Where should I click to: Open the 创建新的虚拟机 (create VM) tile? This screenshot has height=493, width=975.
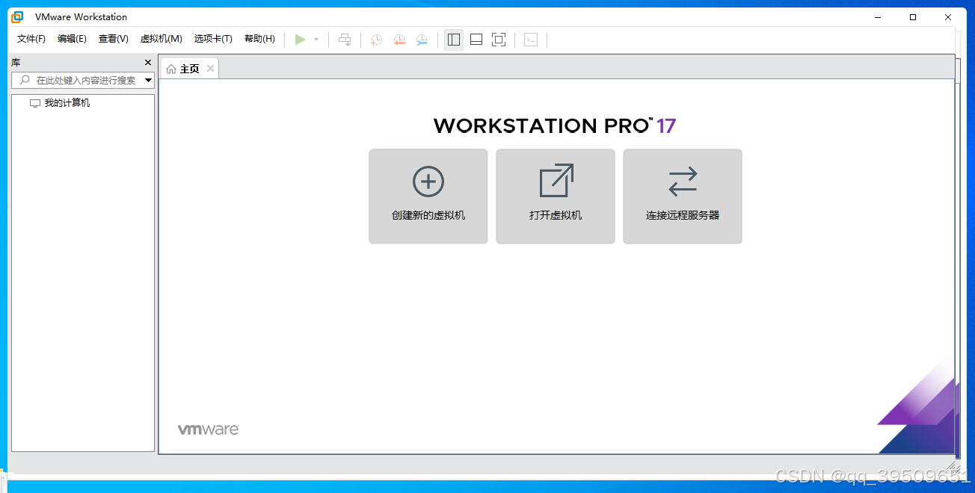(x=428, y=196)
